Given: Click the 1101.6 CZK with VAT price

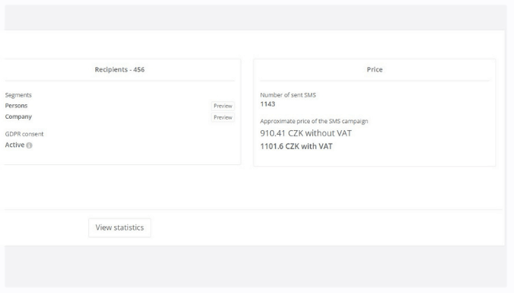Looking at the screenshot, I should 296,146.
